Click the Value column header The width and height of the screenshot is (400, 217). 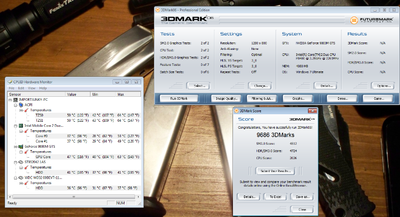(x=78, y=94)
